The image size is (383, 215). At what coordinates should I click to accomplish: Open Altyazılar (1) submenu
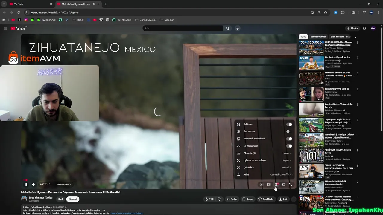(264, 153)
